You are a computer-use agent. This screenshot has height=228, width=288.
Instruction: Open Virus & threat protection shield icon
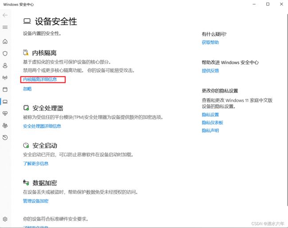(x=5, y=54)
